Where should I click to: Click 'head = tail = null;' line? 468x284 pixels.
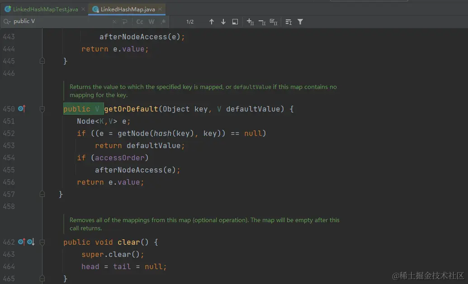click(124, 267)
